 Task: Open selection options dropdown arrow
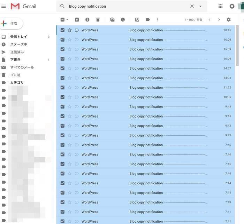click(67, 20)
